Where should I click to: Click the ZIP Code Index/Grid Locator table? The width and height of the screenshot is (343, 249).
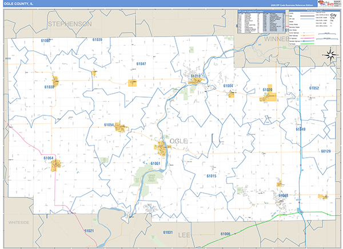click(261, 22)
